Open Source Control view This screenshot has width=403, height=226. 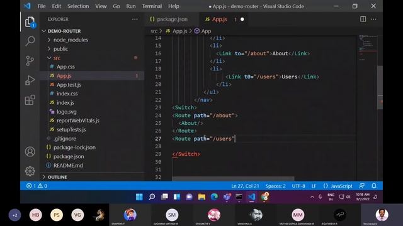click(x=30, y=61)
